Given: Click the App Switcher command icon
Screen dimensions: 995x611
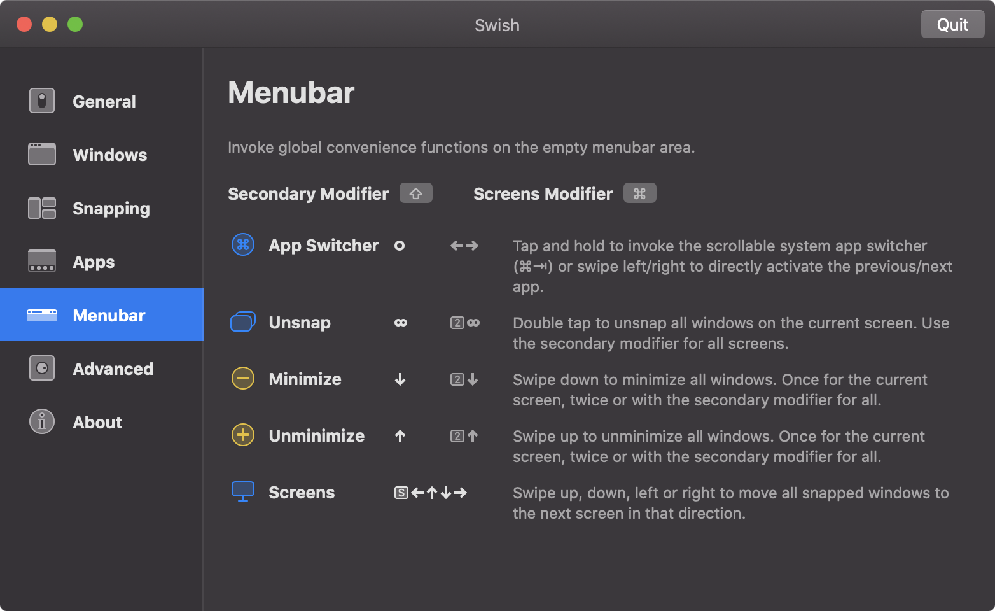Looking at the screenshot, I should [x=243, y=244].
